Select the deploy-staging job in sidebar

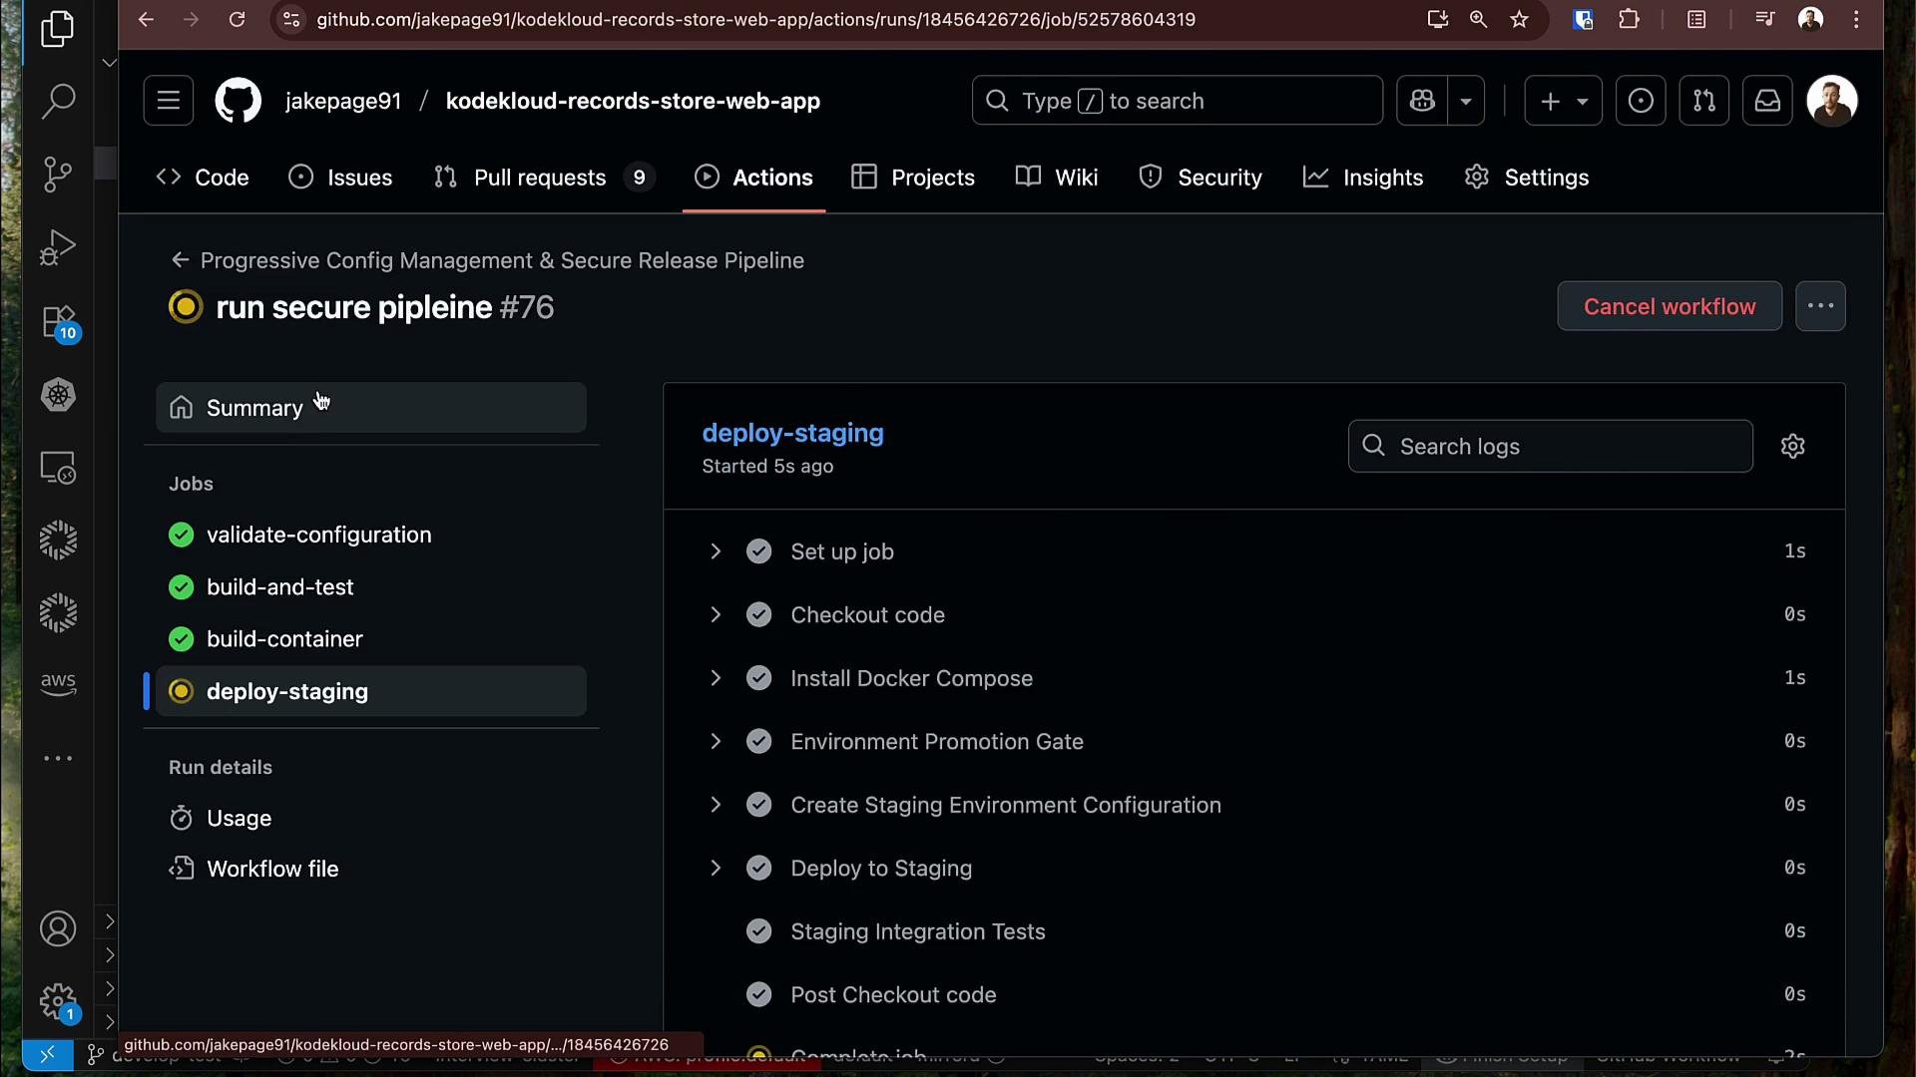(x=371, y=691)
